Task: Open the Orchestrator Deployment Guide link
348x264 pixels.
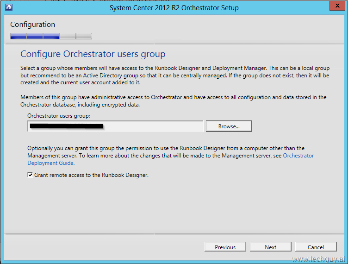Action: (x=298, y=156)
